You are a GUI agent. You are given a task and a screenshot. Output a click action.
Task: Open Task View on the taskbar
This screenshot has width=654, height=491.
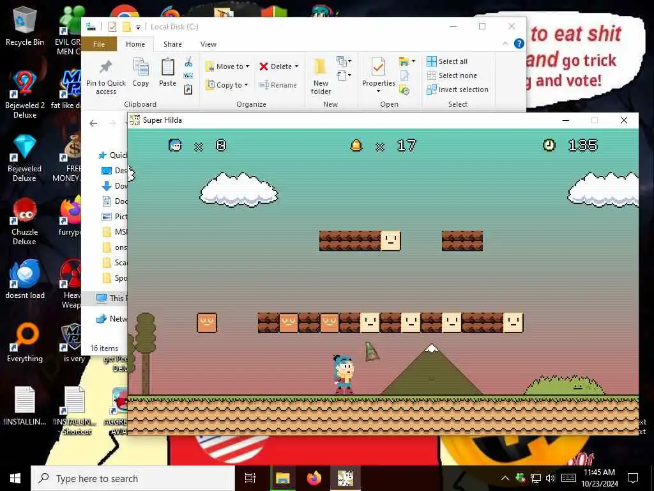(x=250, y=478)
